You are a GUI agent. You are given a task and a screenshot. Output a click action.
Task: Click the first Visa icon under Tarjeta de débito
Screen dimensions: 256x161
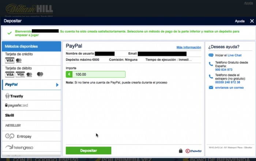10,74
